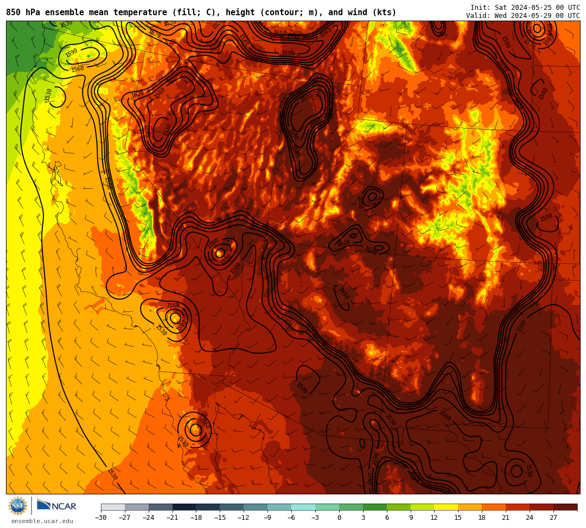Click the -12 colorbar tick label
586x528 pixels.
point(244,518)
